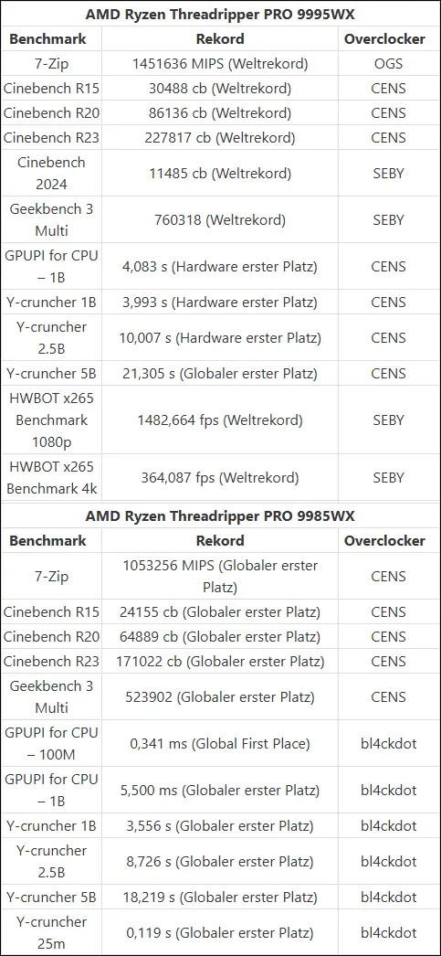The image size is (441, 956).
Task: Select the HWBOT x265 Benchmark 4k cell
Action: click(51, 477)
